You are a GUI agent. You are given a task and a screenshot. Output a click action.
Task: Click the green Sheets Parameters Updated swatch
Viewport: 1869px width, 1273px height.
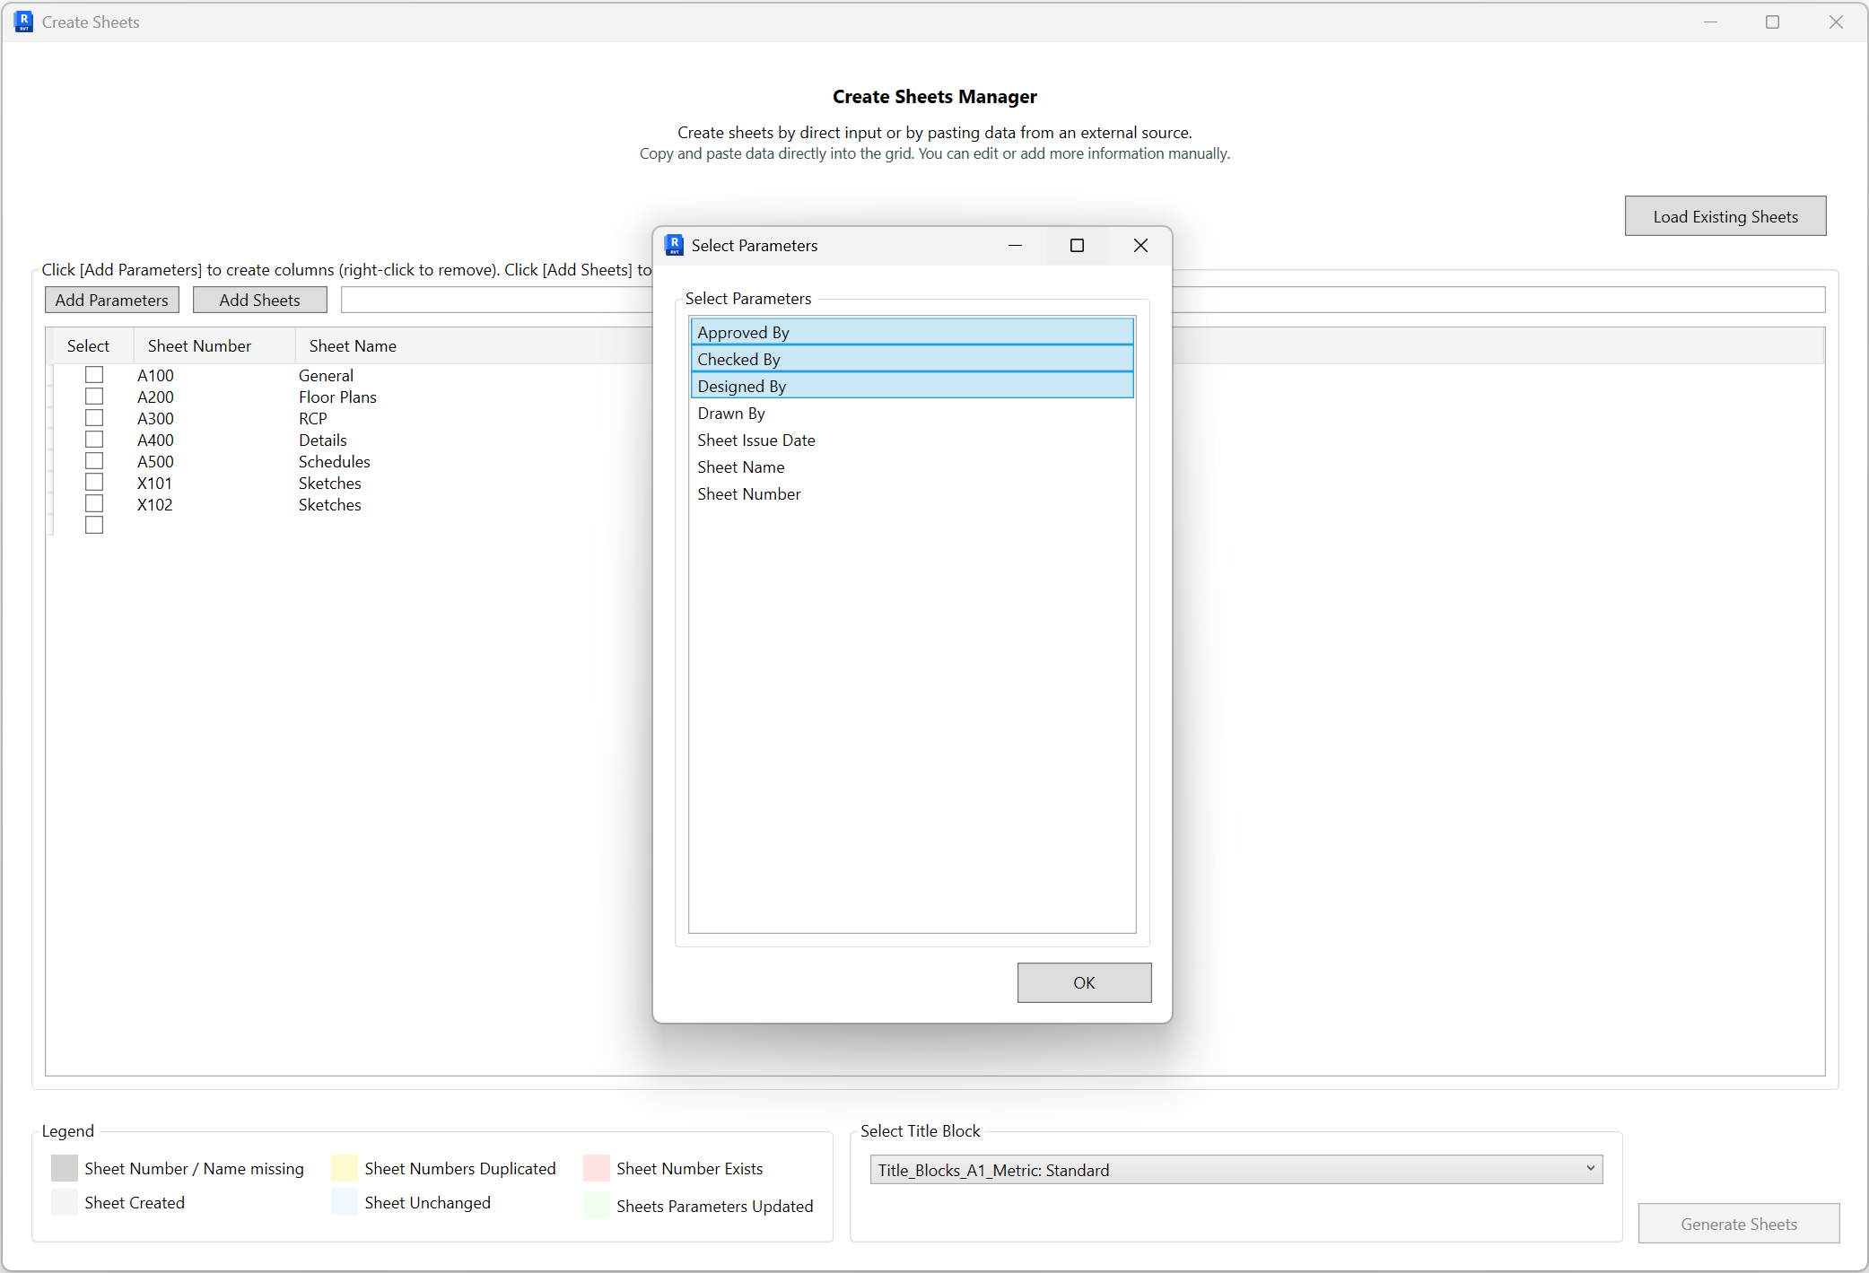tap(596, 1206)
